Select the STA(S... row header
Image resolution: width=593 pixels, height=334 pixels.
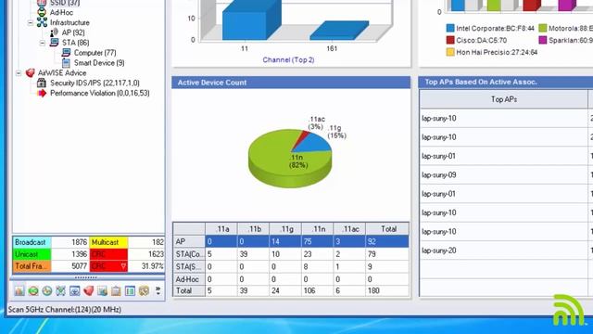(189, 266)
